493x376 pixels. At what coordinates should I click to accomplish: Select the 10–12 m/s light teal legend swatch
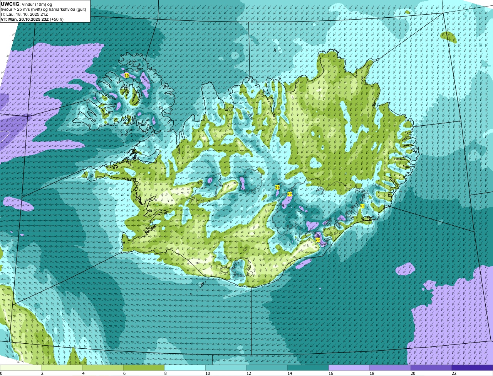(x=226, y=368)
